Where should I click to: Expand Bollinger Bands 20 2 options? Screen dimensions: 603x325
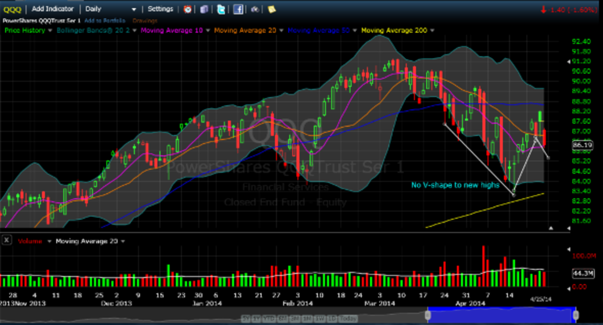[x=136, y=31]
